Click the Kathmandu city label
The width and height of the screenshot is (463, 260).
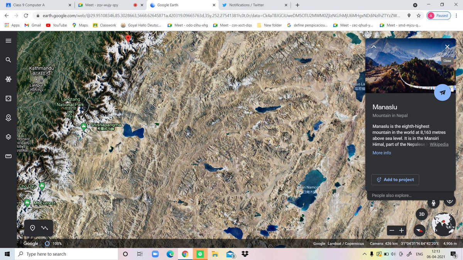(42, 70)
